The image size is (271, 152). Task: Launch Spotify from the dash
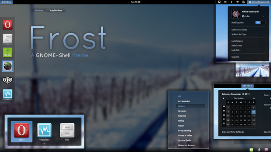(x=8, y=52)
